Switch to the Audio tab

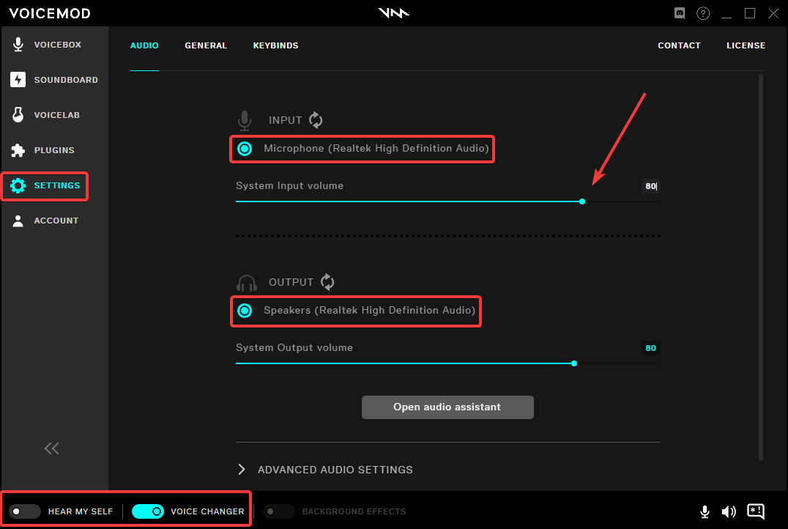coord(144,45)
